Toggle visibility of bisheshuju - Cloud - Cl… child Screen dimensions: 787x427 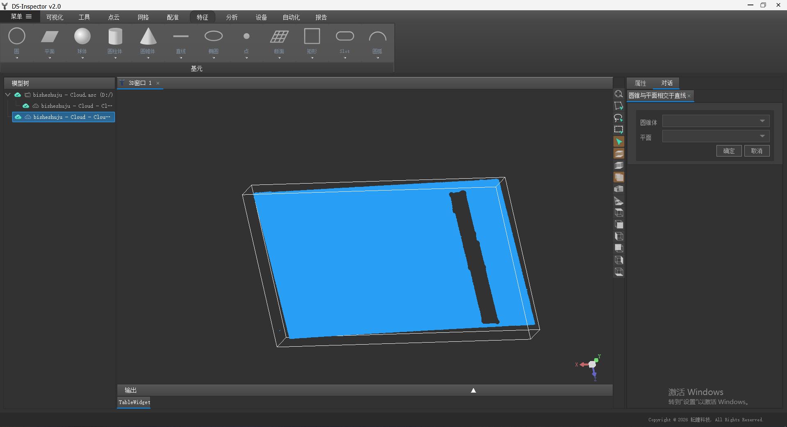pos(26,106)
